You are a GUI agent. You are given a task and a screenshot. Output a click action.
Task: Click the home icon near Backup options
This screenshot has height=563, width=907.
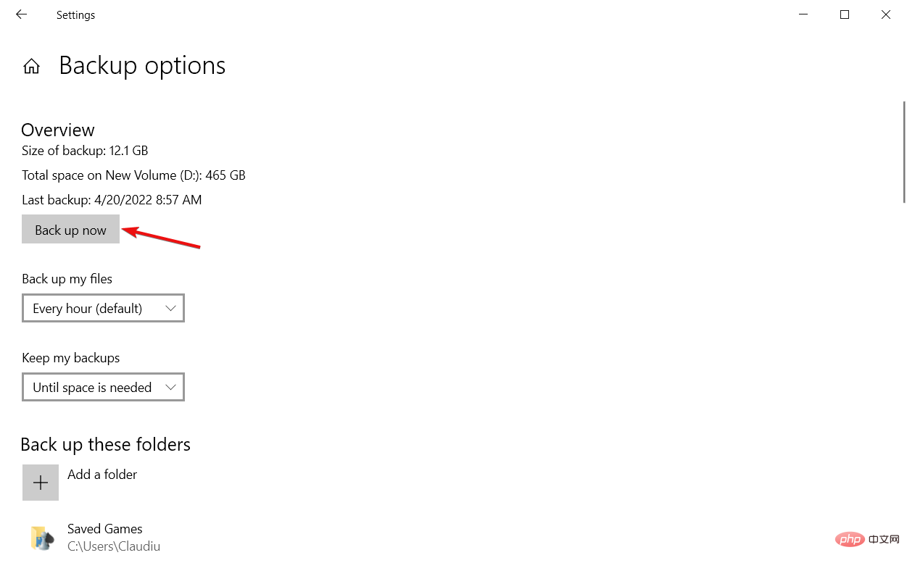point(31,65)
